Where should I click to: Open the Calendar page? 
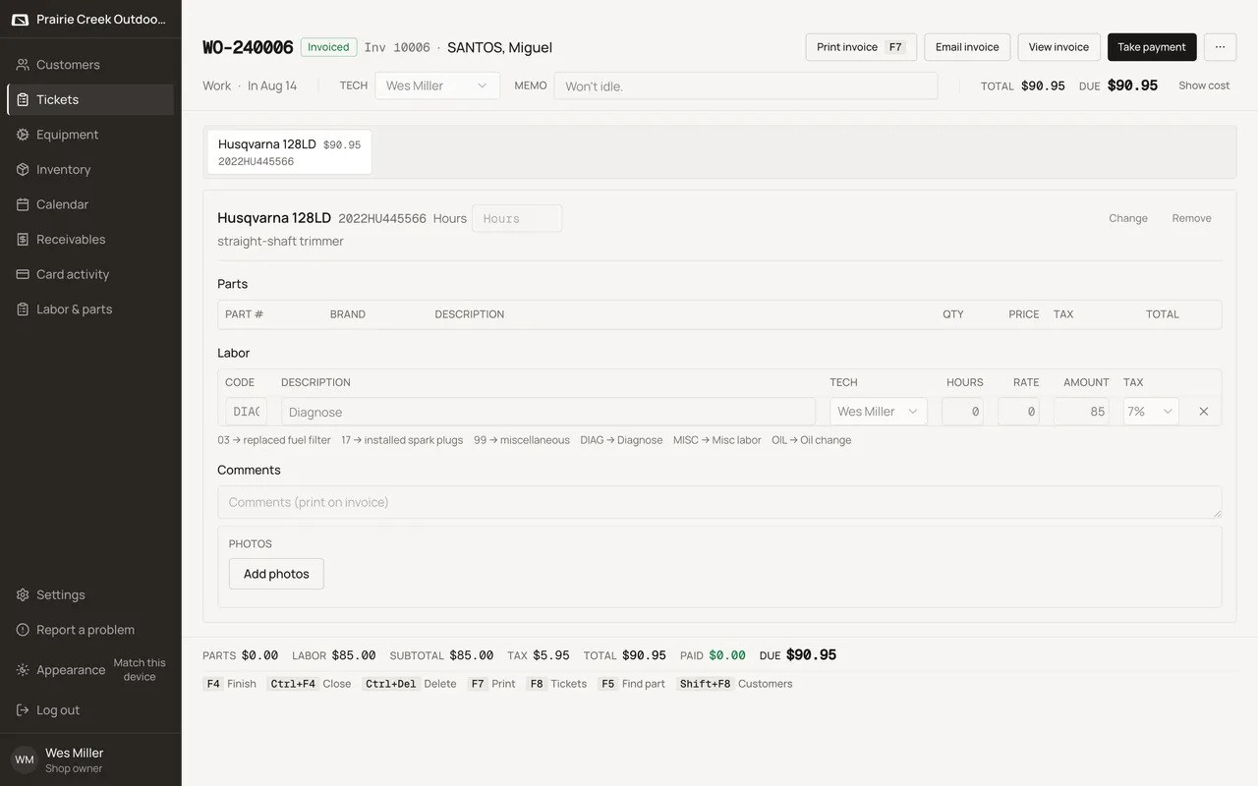coord(90,204)
